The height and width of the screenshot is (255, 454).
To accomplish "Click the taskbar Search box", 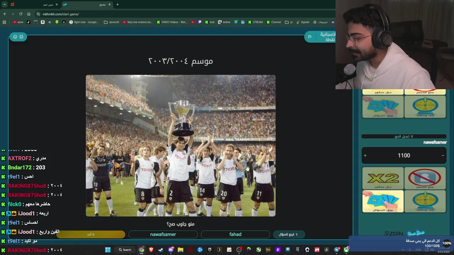I will [x=125, y=250].
